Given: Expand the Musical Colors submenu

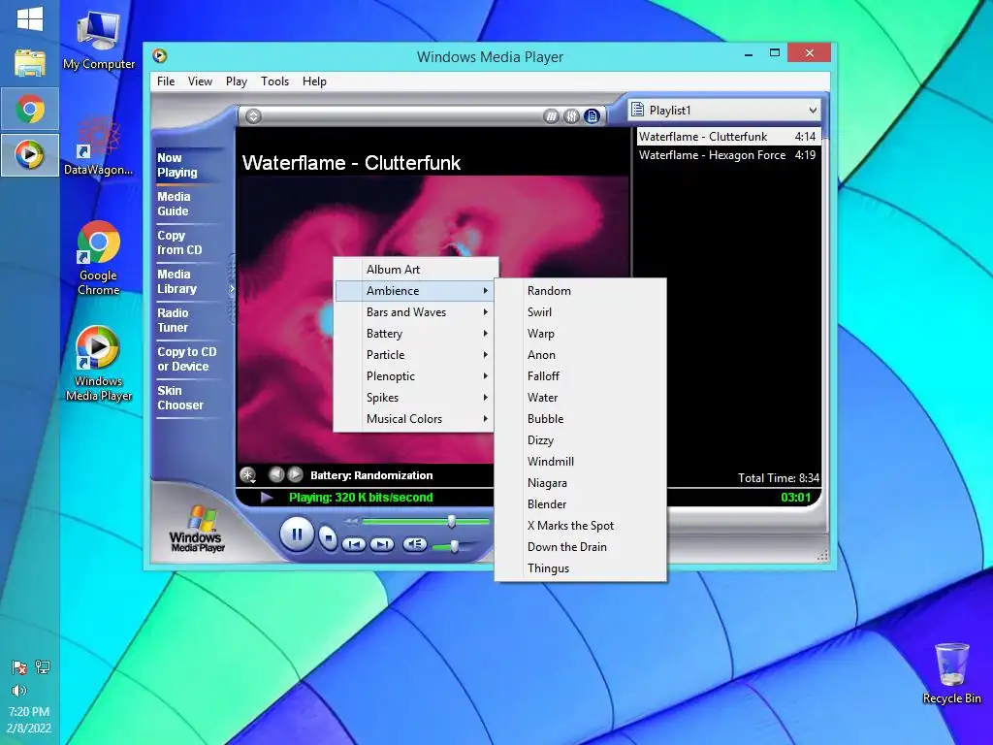Looking at the screenshot, I should 414,419.
